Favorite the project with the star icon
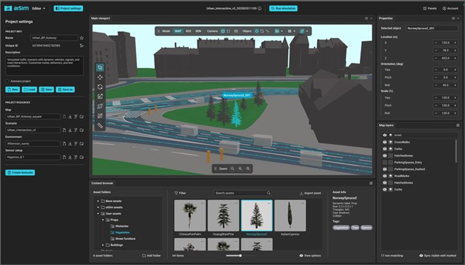 82,38
